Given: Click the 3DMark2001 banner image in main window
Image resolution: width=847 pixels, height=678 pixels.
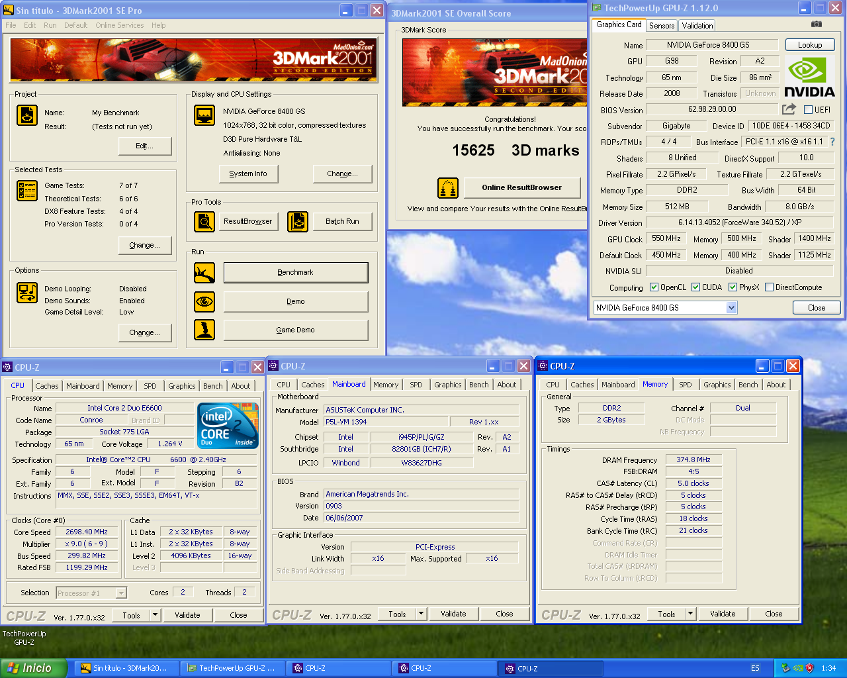Looking at the screenshot, I should [x=193, y=60].
